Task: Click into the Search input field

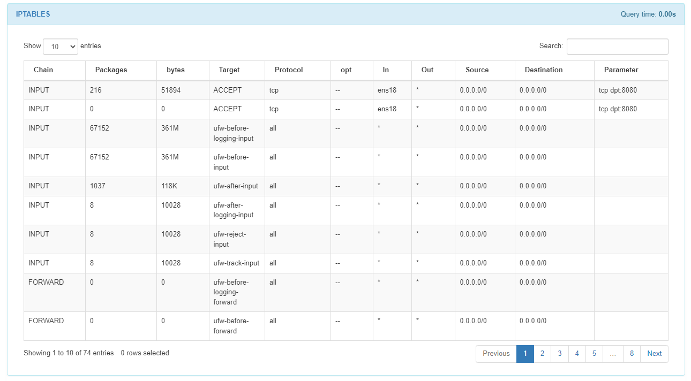Action: point(617,47)
